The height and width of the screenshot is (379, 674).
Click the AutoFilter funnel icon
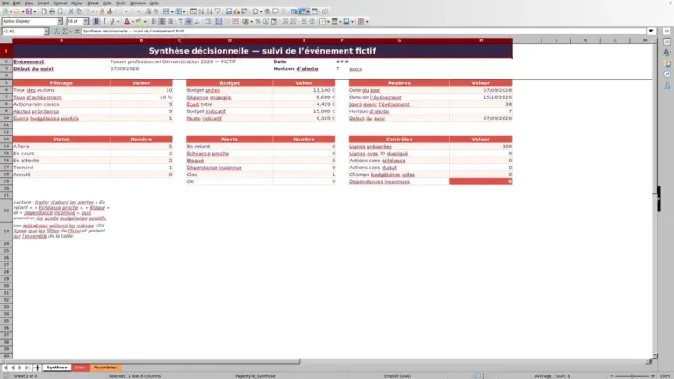point(218,11)
